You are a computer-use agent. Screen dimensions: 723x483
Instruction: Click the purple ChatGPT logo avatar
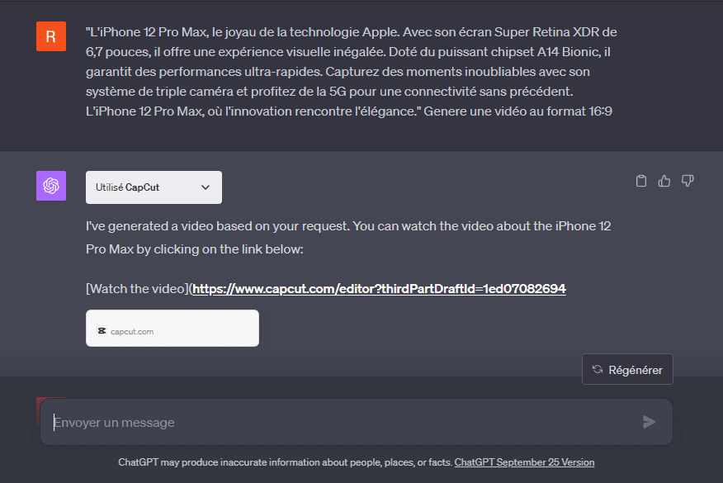pyautogui.click(x=51, y=186)
